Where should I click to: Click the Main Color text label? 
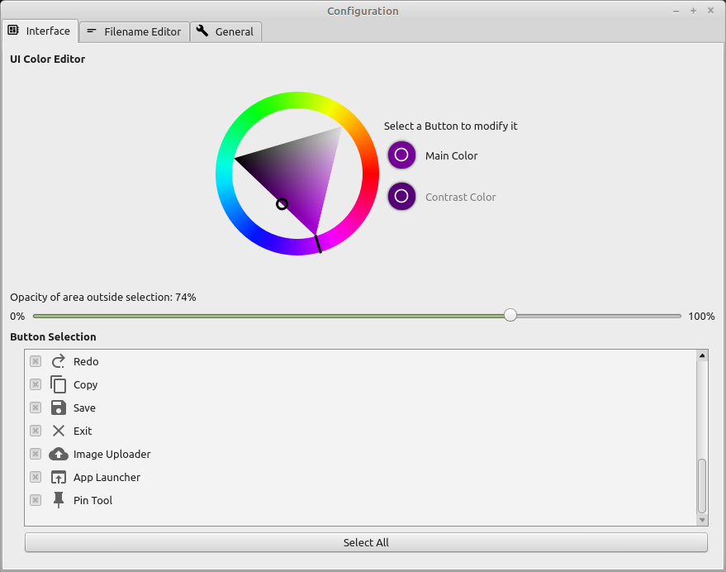tap(452, 155)
